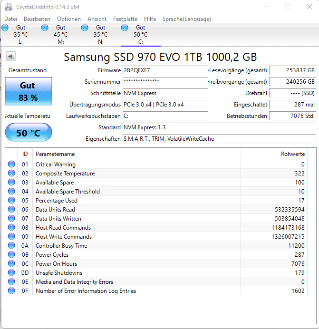Click status orb for Controller Busy Time row

point(11,245)
